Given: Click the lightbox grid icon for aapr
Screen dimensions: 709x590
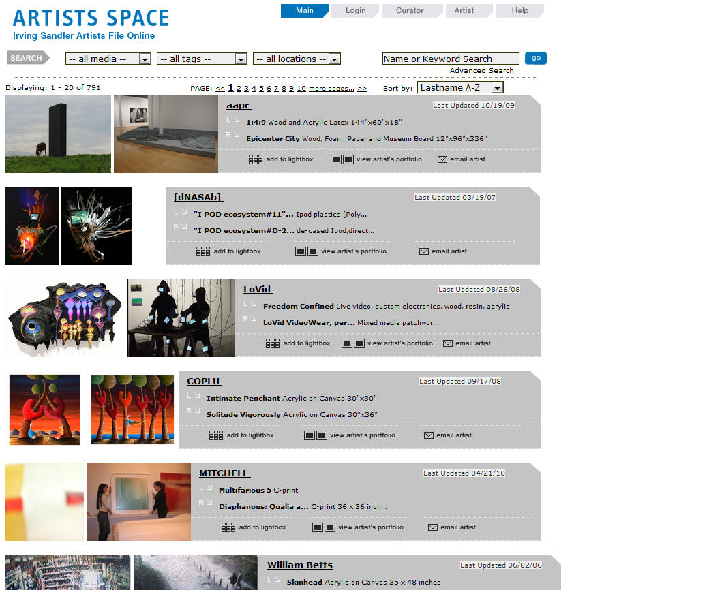Looking at the screenshot, I should pyautogui.click(x=255, y=159).
